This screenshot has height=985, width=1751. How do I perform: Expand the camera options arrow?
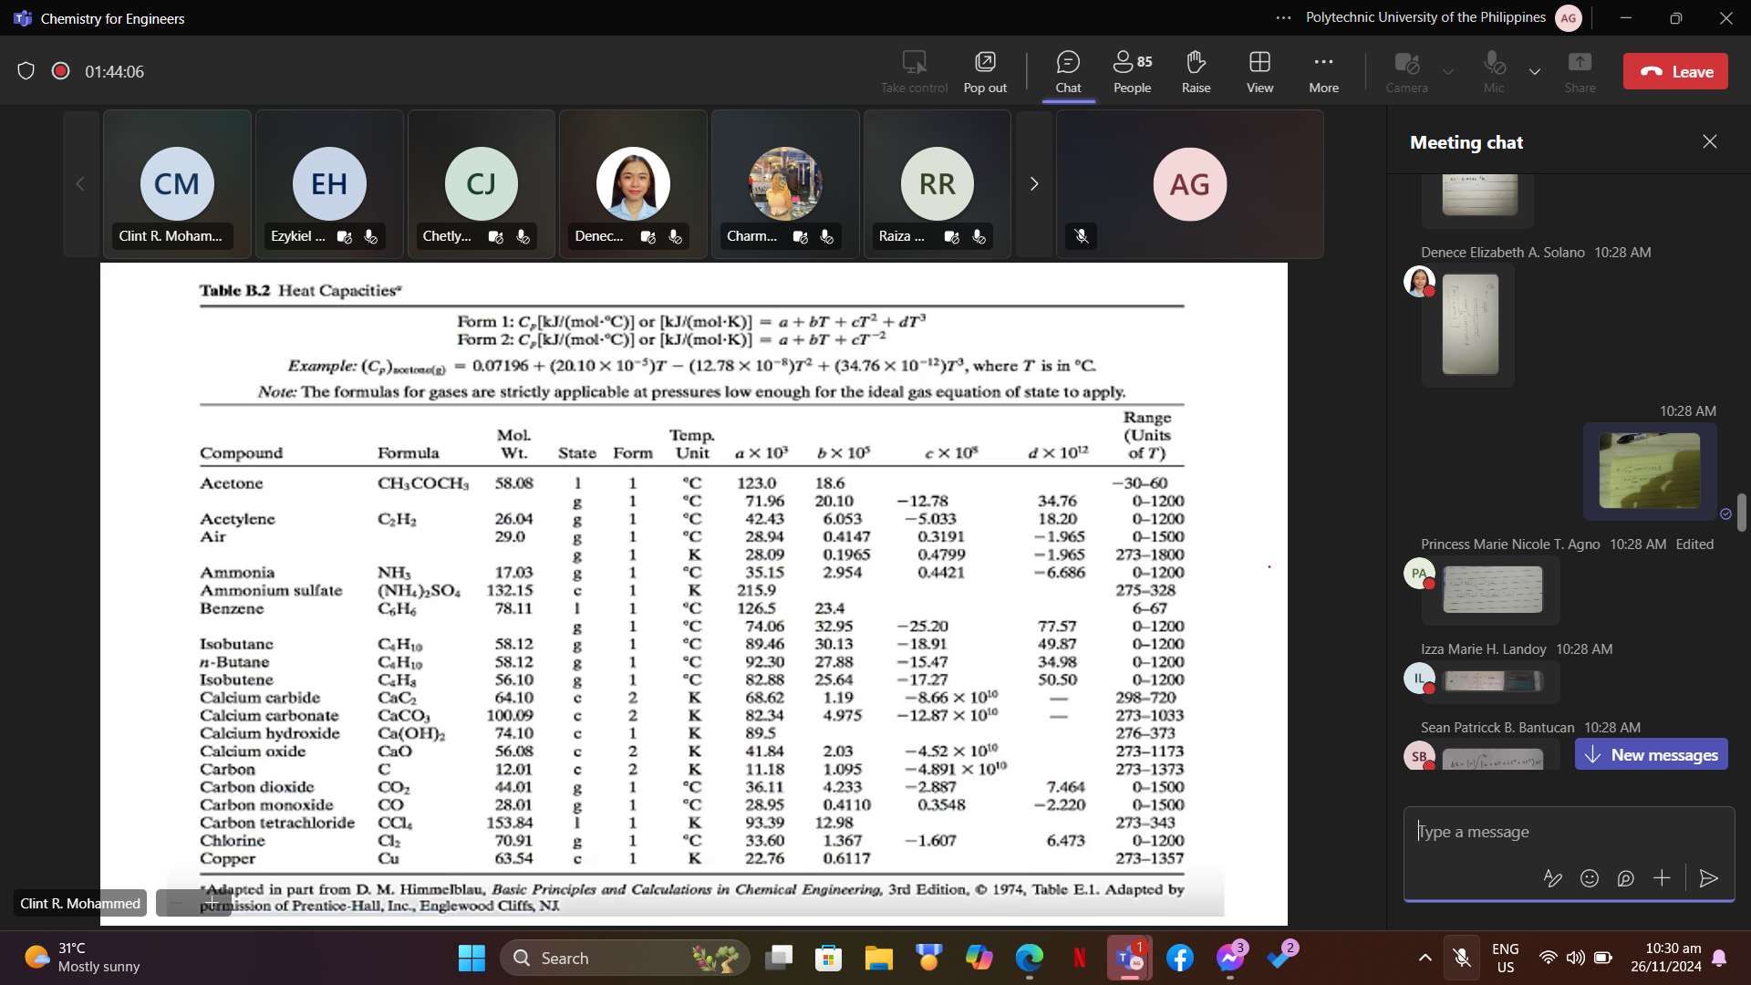coord(1447,72)
